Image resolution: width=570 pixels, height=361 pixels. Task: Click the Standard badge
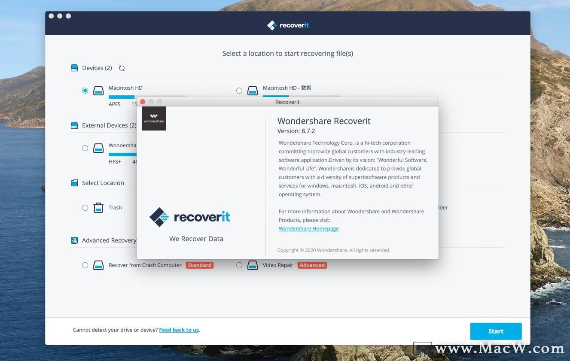pyautogui.click(x=200, y=265)
